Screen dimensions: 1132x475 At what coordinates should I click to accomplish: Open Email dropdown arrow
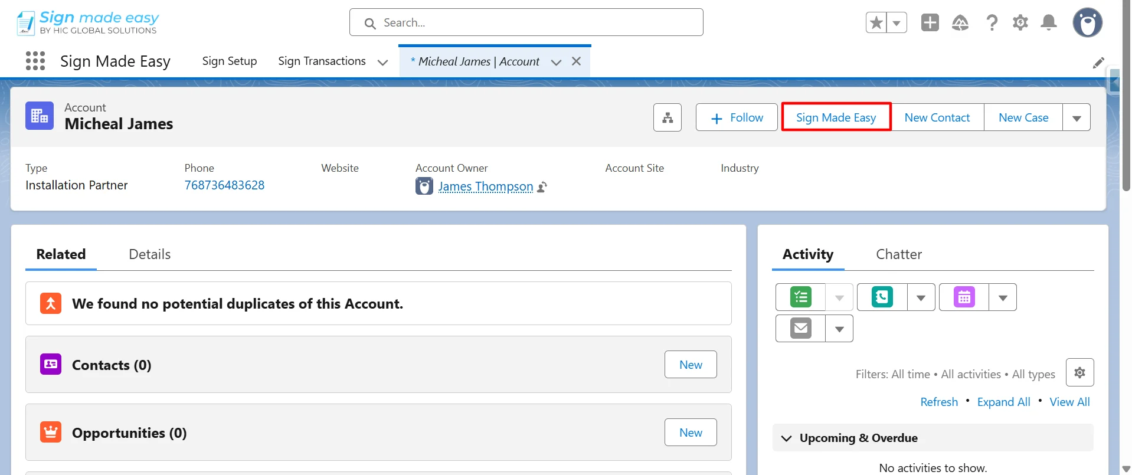(839, 329)
